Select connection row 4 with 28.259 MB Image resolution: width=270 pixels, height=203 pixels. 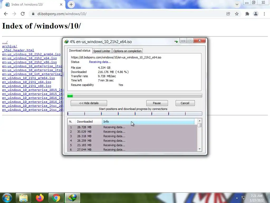pyautogui.click(x=132, y=141)
